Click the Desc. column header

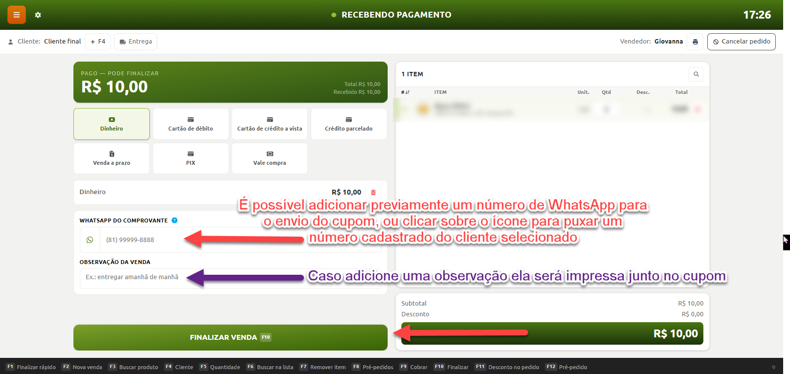point(643,92)
